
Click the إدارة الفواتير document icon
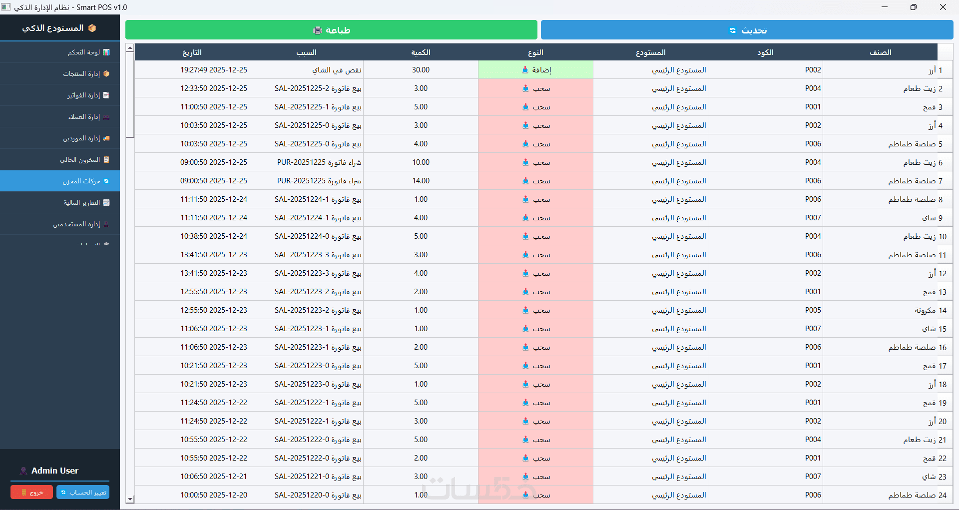[x=106, y=95]
